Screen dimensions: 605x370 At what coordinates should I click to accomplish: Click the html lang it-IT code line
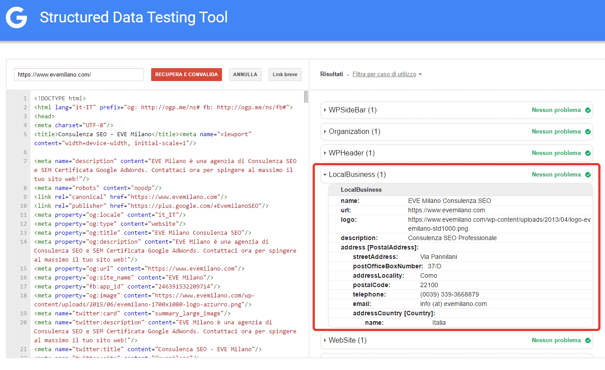tap(164, 108)
